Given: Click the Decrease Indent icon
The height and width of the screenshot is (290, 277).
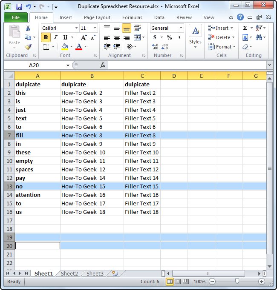Looking at the screenshot, I should pos(107,46).
